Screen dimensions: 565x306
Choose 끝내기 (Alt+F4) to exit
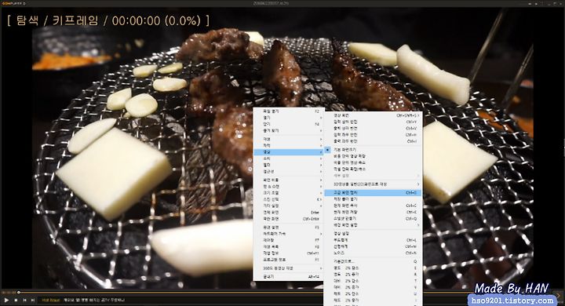[x=289, y=277]
